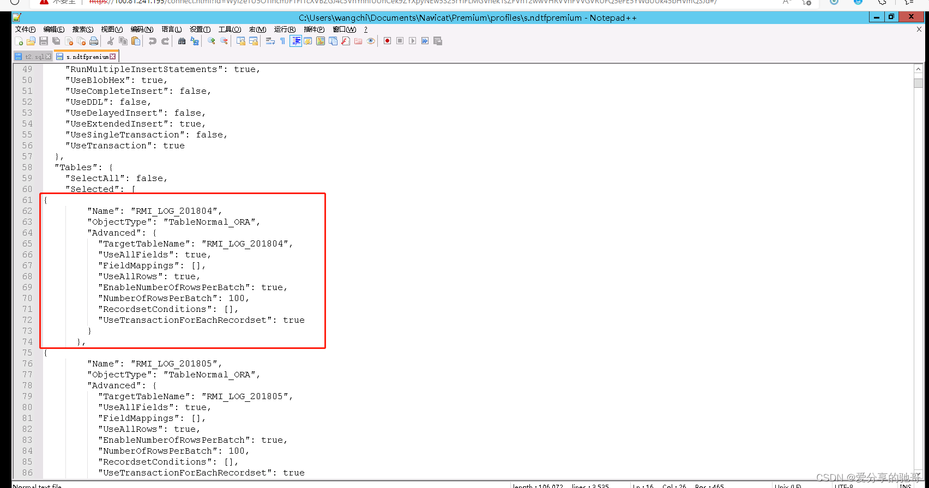Open the 搜索(S) menu
The height and width of the screenshot is (488, 929).
pos(83,29)
